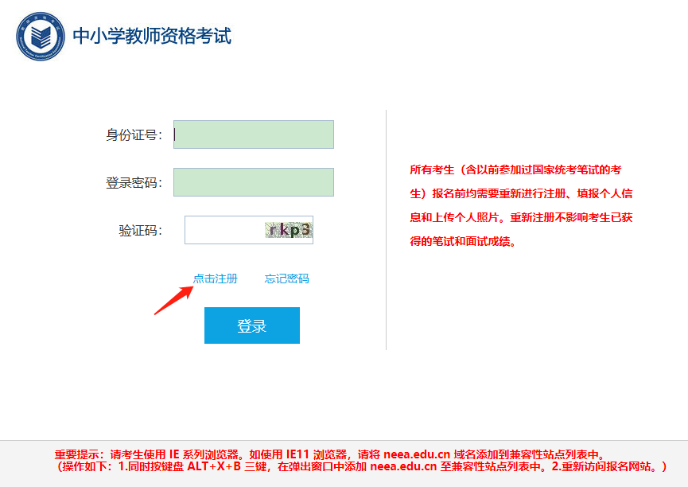
Task: Click the 身份证号 field label
Action: point(134,134)
